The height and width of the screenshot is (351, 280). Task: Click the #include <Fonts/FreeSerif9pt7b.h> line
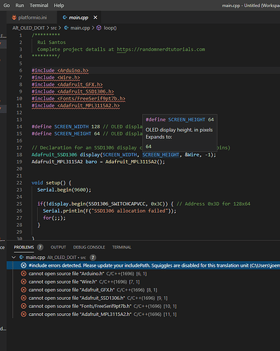click(79, 98)
